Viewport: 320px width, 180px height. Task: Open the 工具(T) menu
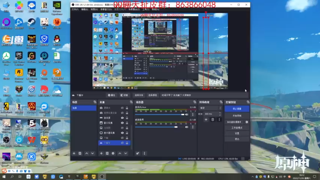[146, 9]
